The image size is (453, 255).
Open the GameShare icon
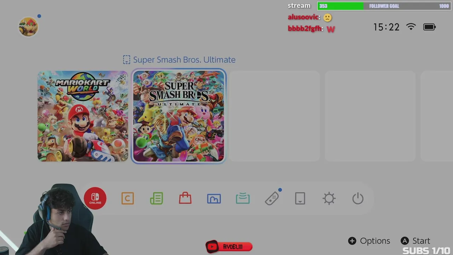243,198
